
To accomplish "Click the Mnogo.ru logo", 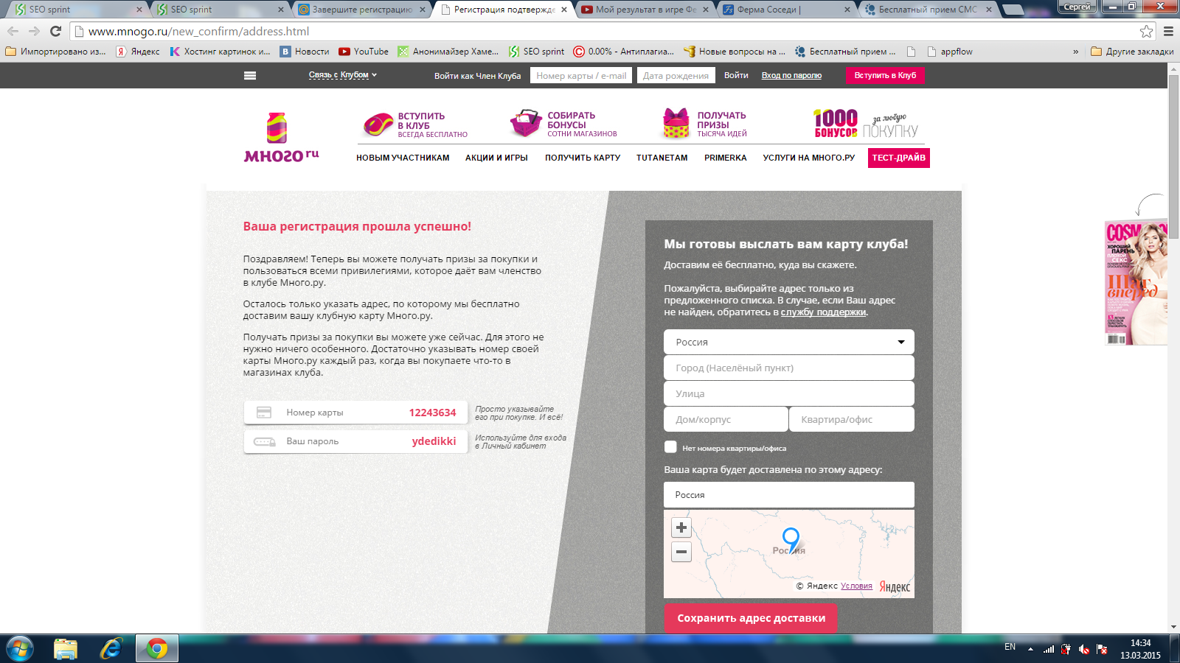I will pos(281,137).
